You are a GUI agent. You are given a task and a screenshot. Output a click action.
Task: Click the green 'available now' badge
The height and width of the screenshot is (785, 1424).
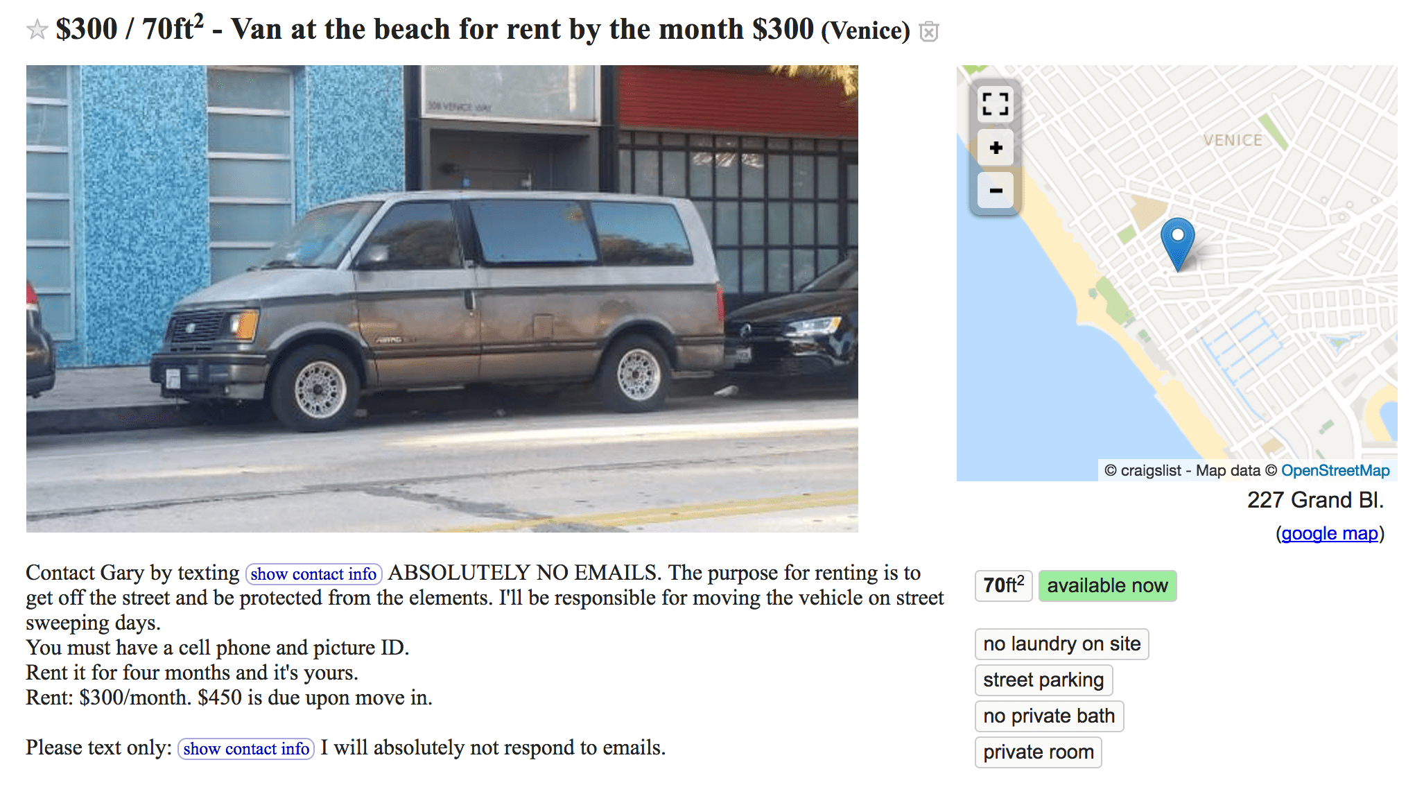tap(1106, 586)
